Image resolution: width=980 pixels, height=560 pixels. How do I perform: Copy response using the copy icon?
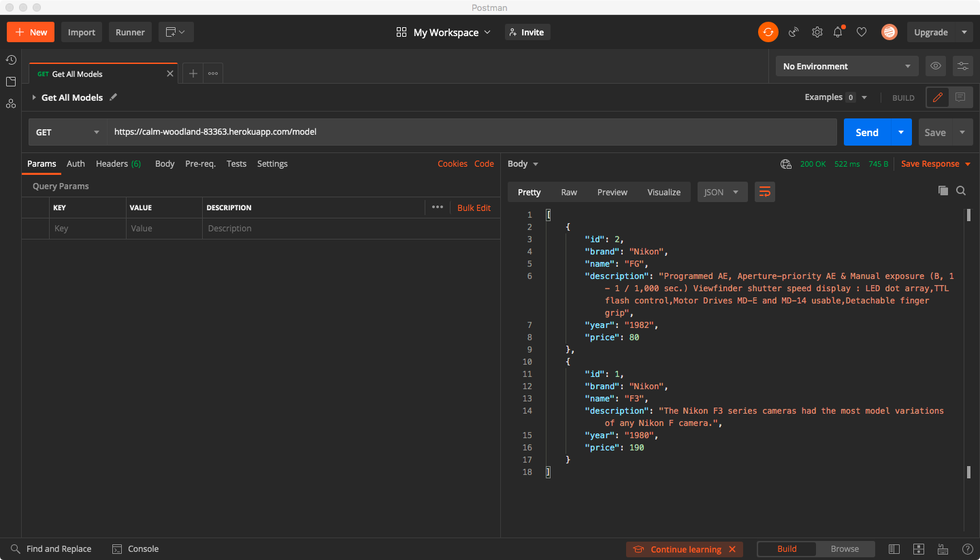943,191
